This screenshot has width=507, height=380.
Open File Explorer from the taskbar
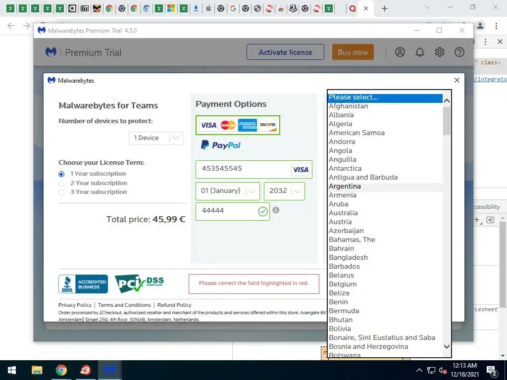pyautogui.click(x=37, y=370)
